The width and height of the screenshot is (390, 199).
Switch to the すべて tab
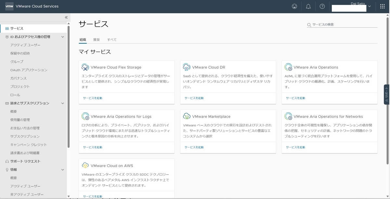(112, 40)
